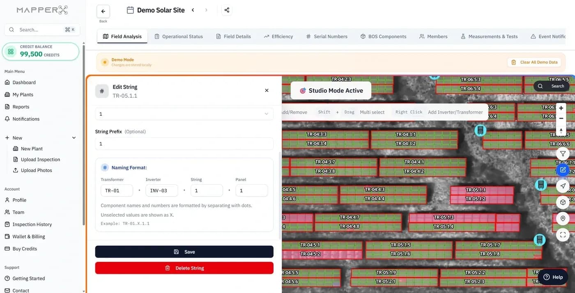Select the inverter marker beside TR-05.1.7
575x293 pixels.
pos(539,240)
